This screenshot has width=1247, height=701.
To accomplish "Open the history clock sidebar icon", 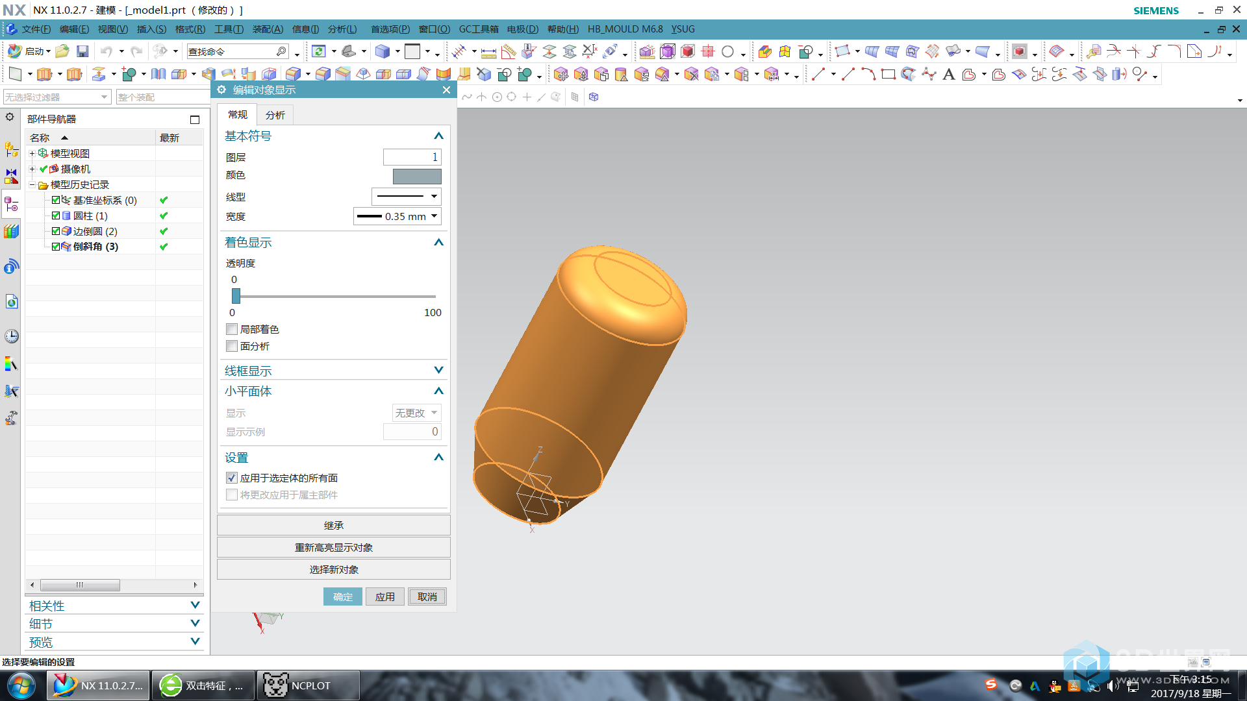I will 12,336.
